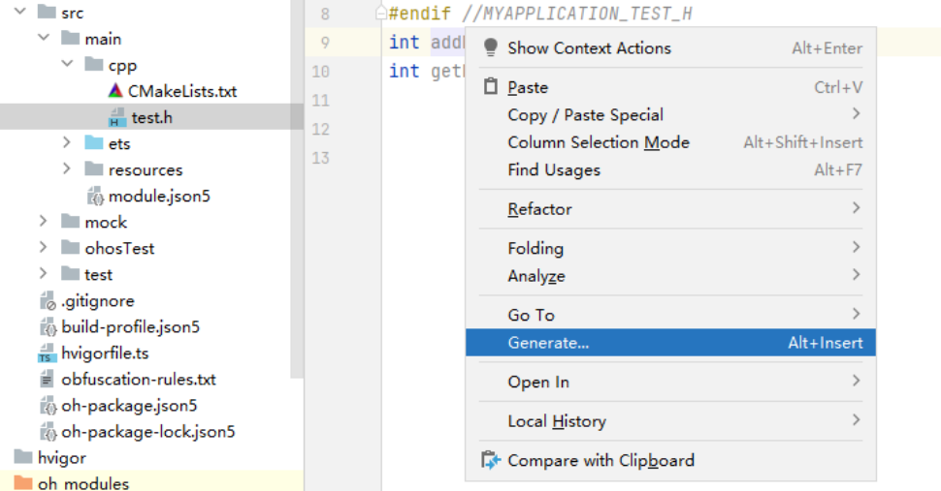Screen dimensions: 941x491
Task: Click the CMakeLists.txt file icon
Action: (115, 91)
